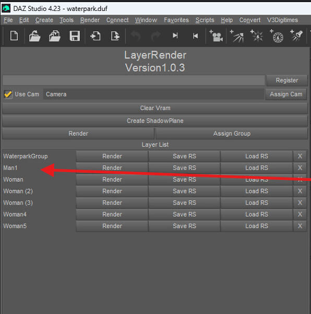Select the Woman4 layer name
Screen dimensions: 311x314
(x=15, y=214)
